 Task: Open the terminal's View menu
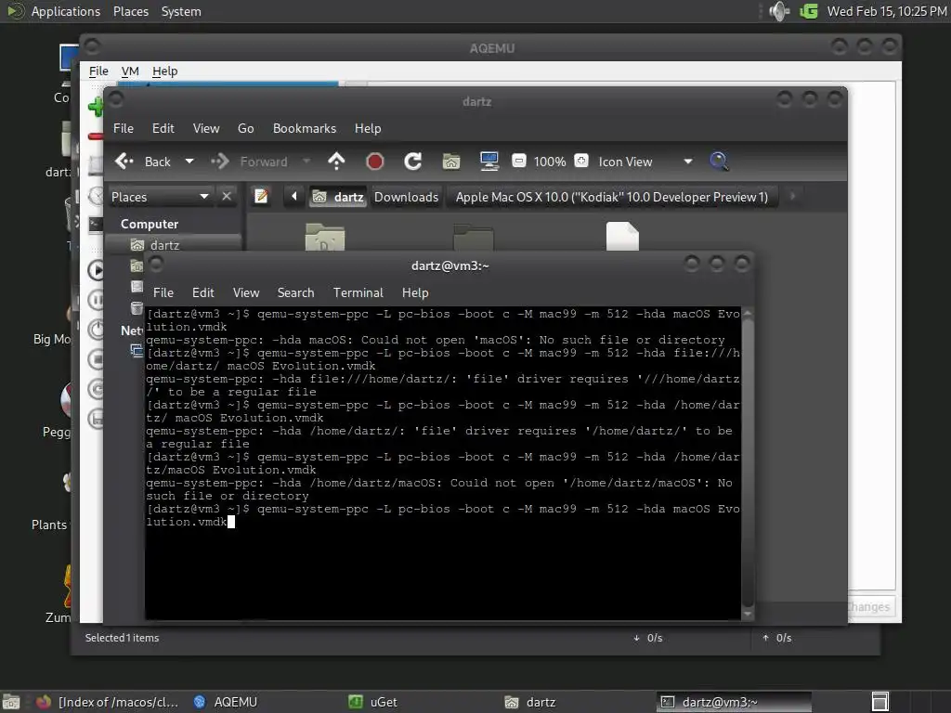point(246,292)
